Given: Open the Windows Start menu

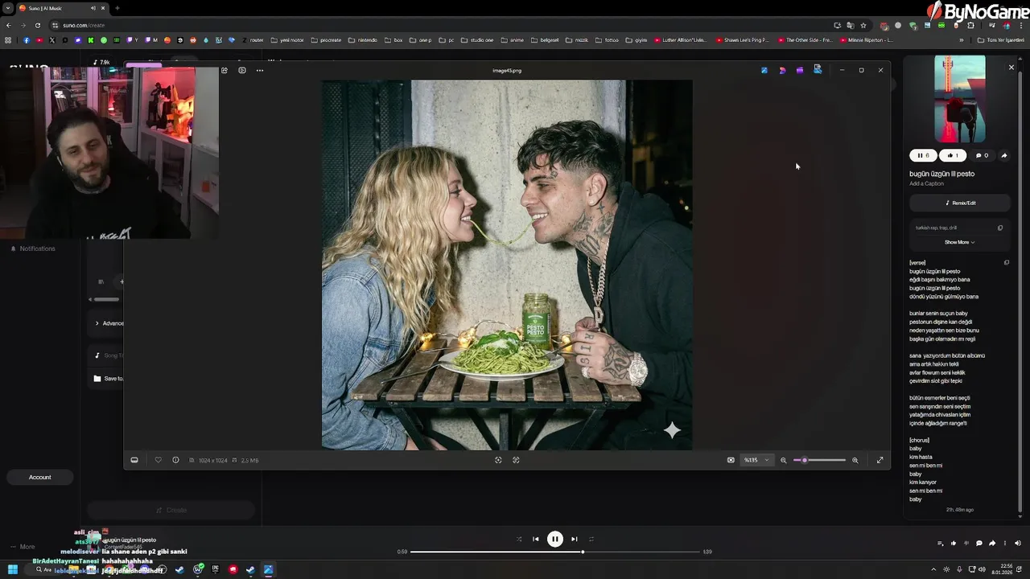Looking at the screenshot, I should [x=13, y=570].
